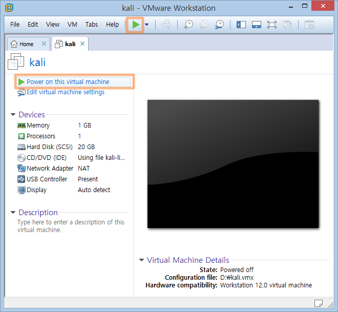Toggle the thumbnail bar view icon

pos(257,25)
